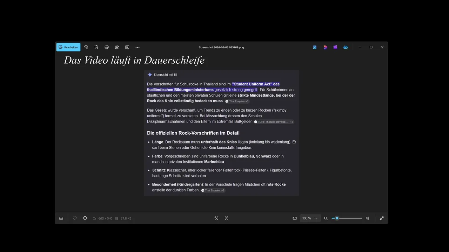
Task: Open the purple app icon in title bar
Action: tap(335, 47)
